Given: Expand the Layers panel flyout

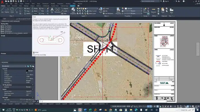Looking at the screenshot, I should tap(84, 16).
